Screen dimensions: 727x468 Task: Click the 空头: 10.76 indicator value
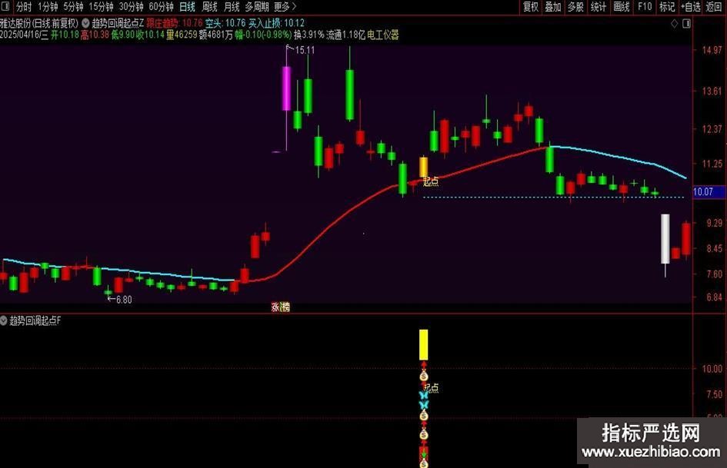pyautogui.click(x=225, y=23)
